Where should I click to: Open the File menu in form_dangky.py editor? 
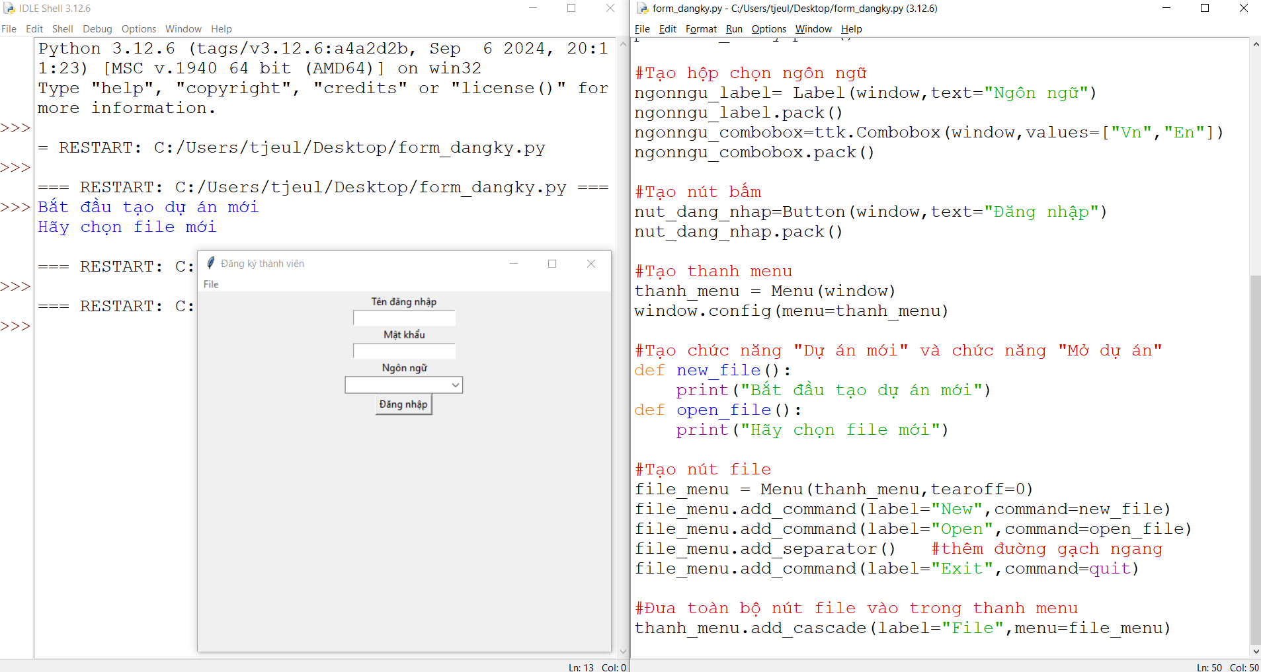[x=642, y=29]
